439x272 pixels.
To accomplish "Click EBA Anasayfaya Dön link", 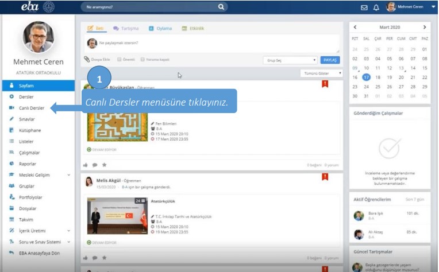I will point(39,252).
